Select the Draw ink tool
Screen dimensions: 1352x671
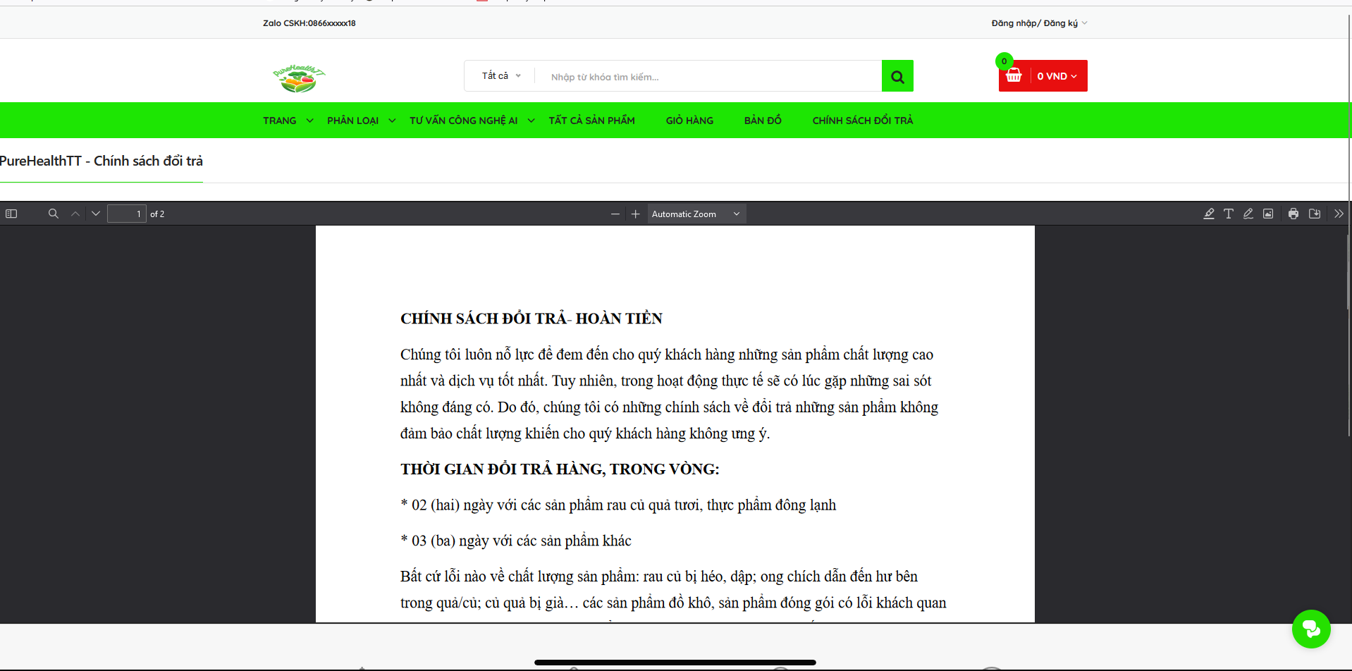(1248, 214)
